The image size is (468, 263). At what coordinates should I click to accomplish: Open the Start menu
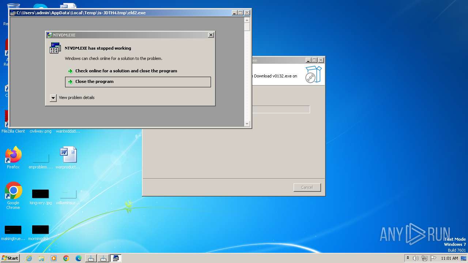(10, 258)
